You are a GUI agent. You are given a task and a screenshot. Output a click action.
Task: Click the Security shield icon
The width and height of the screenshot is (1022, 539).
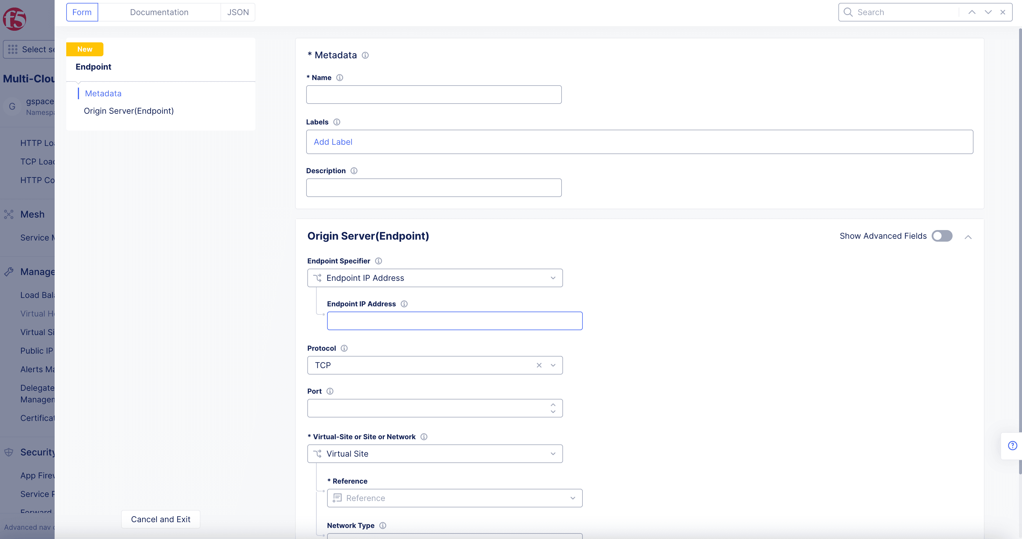tap(9, 452)
